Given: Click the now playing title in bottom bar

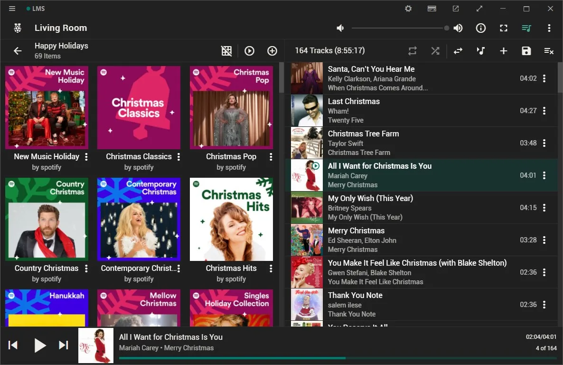Looking at the screenshot, I should [x=171, y=337].
